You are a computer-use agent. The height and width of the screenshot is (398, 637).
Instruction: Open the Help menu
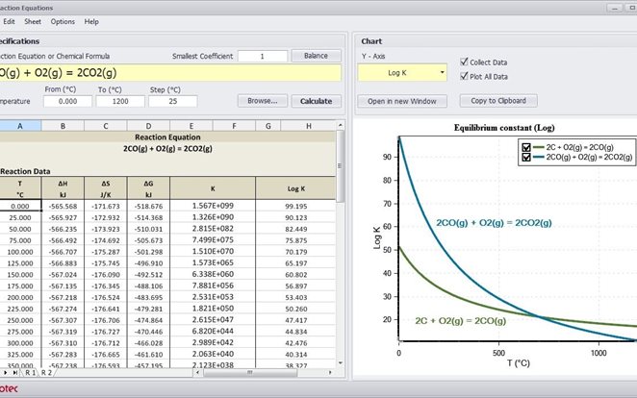[91, 21]
